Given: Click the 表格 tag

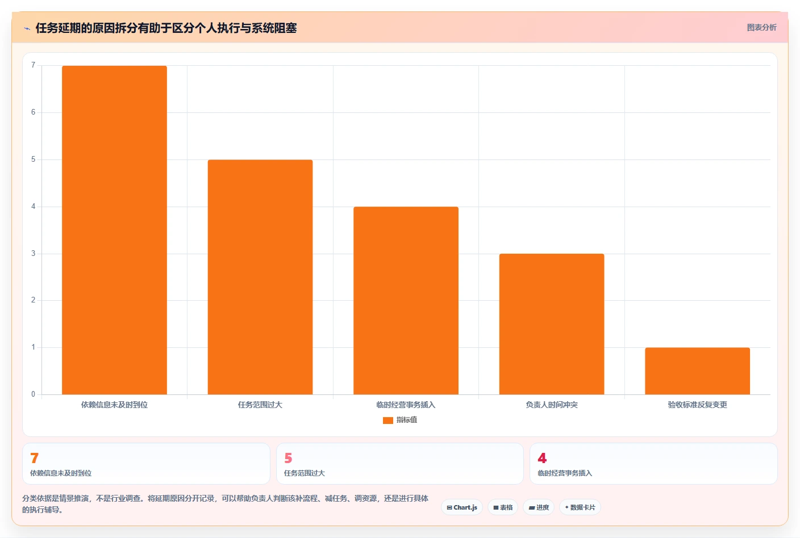Looking at the screenshot, I should [x=503, y=507].
